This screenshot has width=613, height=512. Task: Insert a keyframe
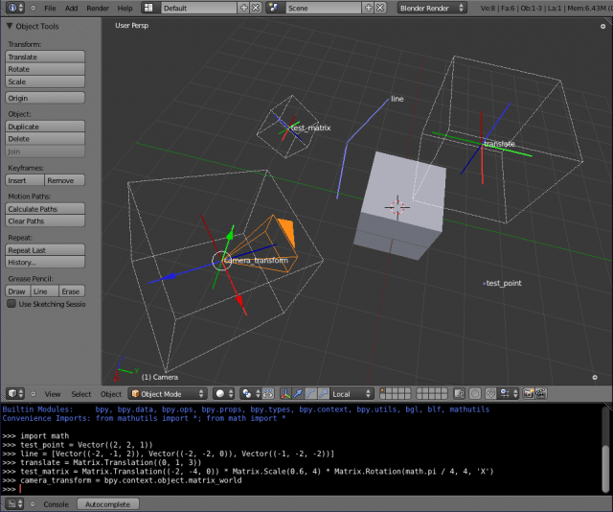tap(25, 180)
